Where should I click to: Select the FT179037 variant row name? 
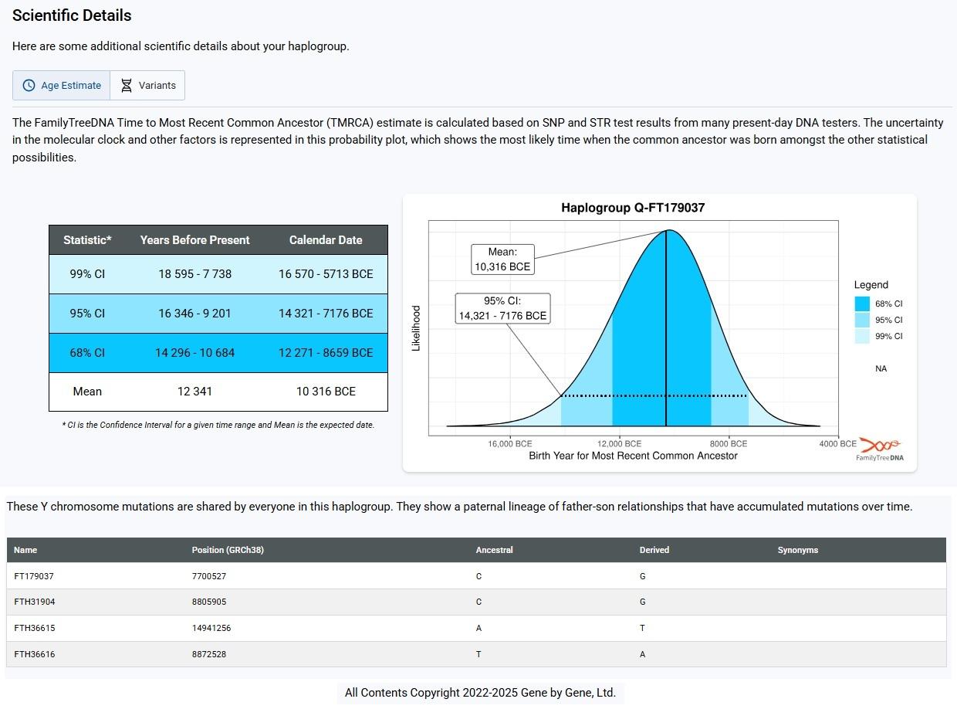click(x=34, y=576)
